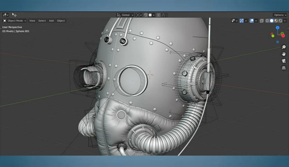The height and width of the screenshot is (167, 289).
Task: Click the Z axis on navigation gizmo
Action: pos(278,28)
